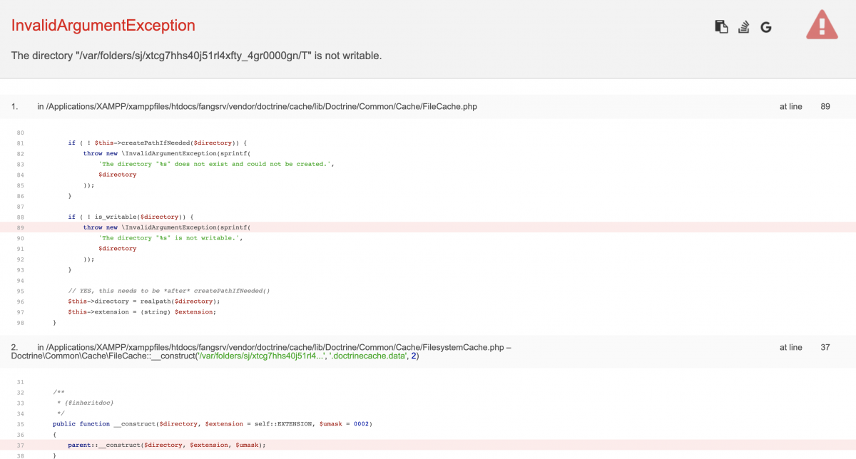This screenshot has height=459, width=856.
Task: Click the directory not writable error message
Action: coord(196,56)
